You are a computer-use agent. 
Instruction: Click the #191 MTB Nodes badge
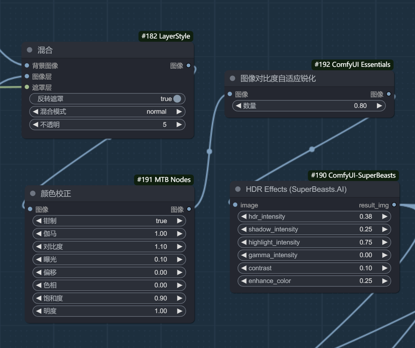(164, 180)
